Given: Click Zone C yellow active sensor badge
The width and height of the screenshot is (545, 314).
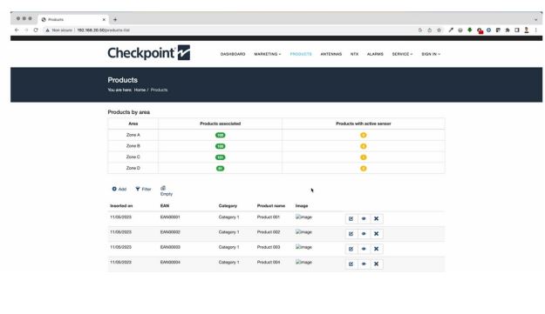Looking at the screenshot, I should 364,157.
